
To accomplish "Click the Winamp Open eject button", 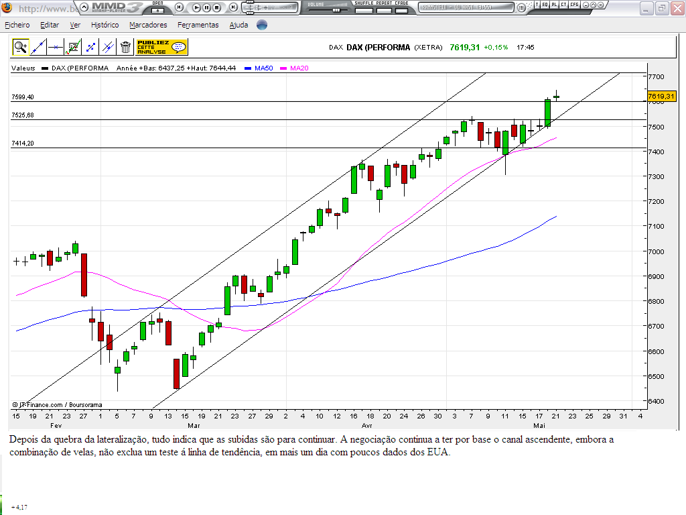I will 158,9.
